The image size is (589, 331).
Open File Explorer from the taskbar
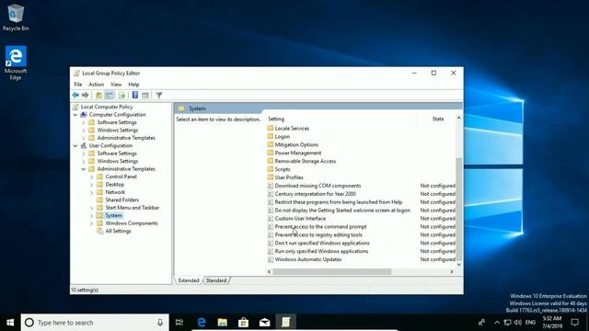coord(223,323)
